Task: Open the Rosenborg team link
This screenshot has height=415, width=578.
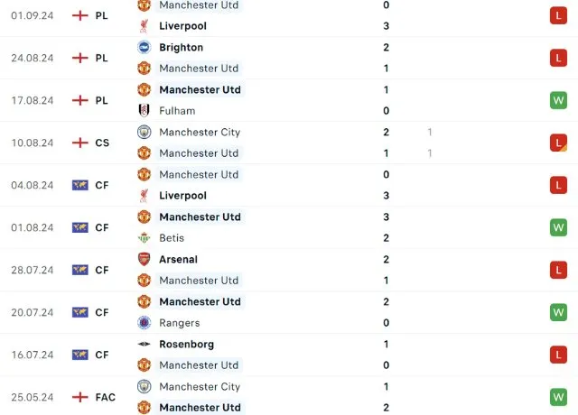Action: [186, 345]
